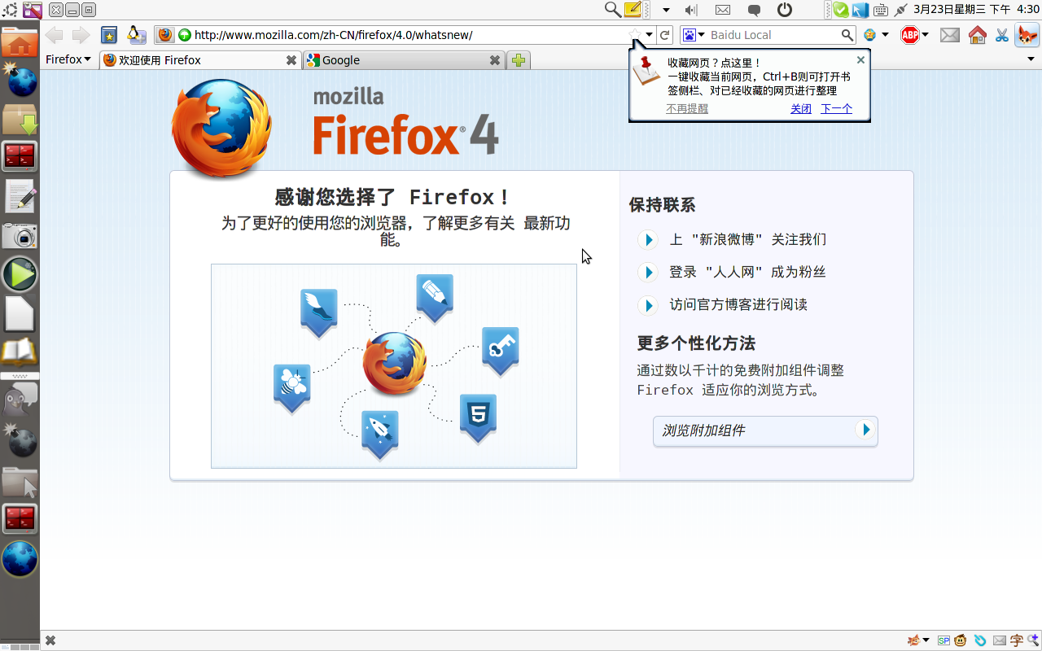The width and height of the screenshot is (1042, 651).
Task: Open the bookmarks star toolbar icon
Action: click(x=109, y=35)
